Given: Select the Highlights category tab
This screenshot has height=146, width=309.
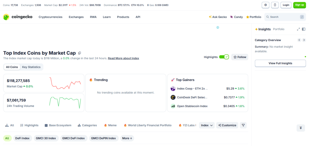Looking at the screenshot, I should pos(29,125).
